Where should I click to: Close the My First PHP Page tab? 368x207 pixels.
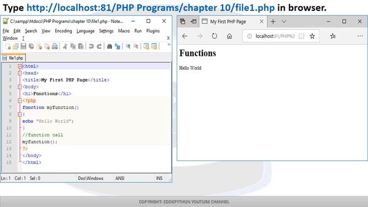tap(262, 22)
